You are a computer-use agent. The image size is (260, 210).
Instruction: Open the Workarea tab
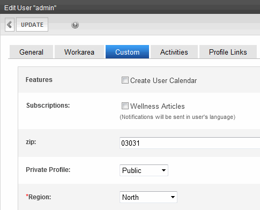79,52
